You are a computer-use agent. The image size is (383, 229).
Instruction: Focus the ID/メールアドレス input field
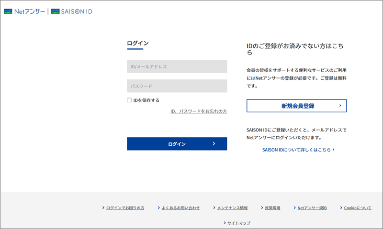177,66
